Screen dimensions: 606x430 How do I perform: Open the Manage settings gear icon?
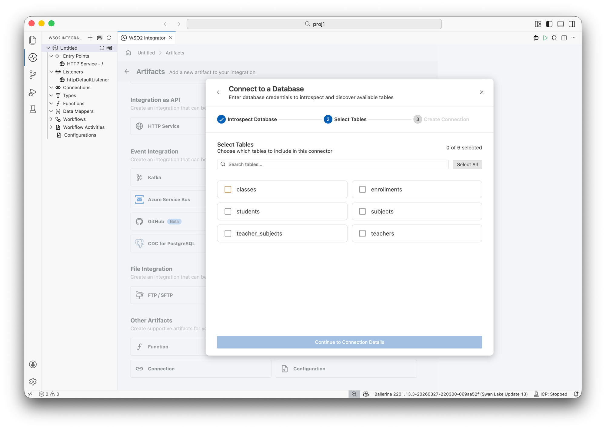click(x=33, y=382)
